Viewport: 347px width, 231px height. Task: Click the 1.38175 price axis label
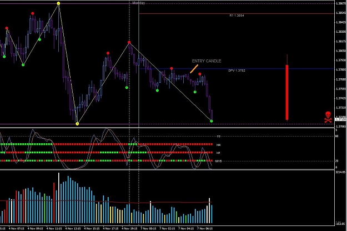341,41
